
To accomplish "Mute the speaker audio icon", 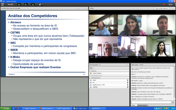I will [19, 4].
